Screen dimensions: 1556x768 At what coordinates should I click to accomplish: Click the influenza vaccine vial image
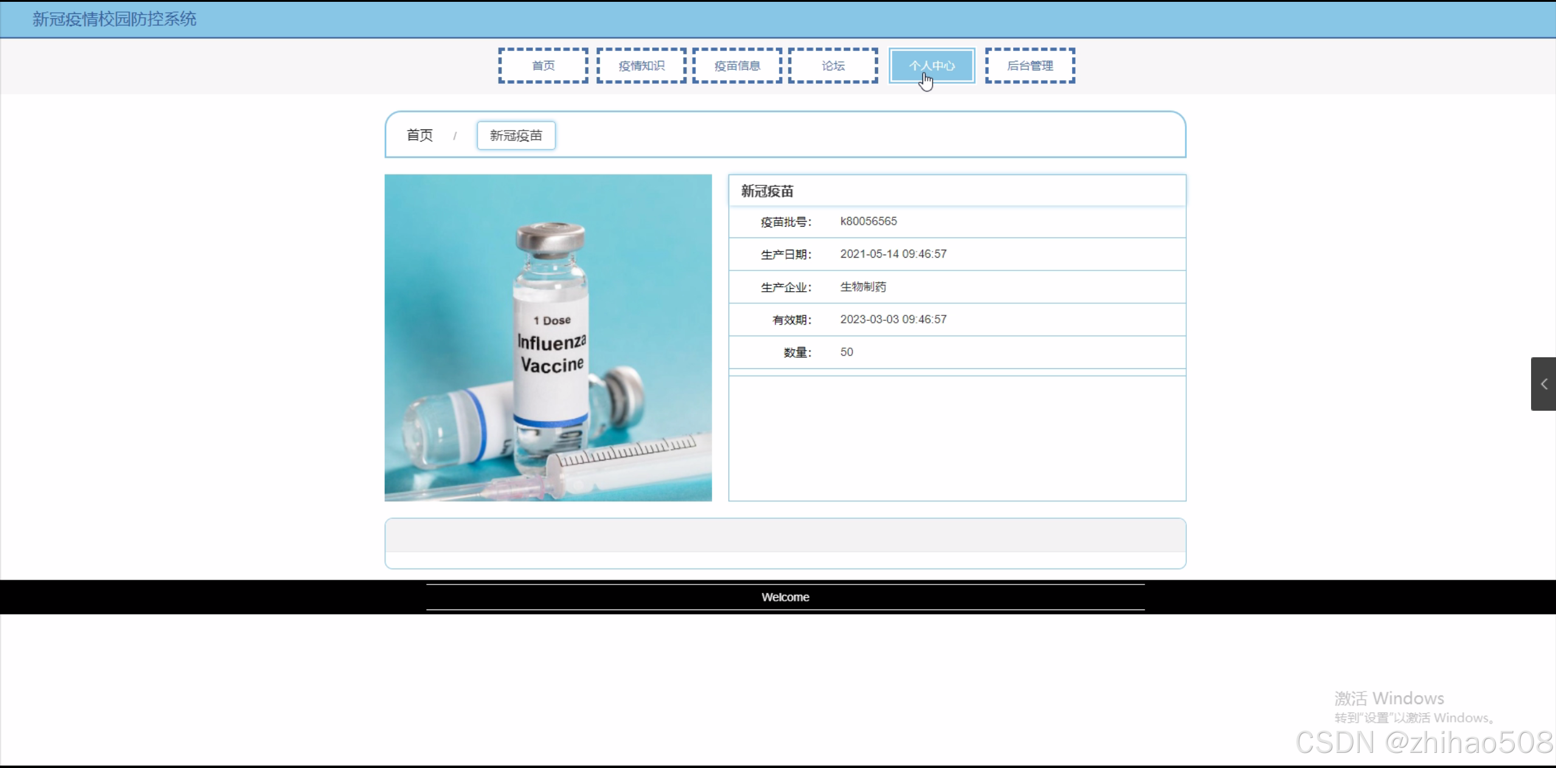[x=548, y=338]
